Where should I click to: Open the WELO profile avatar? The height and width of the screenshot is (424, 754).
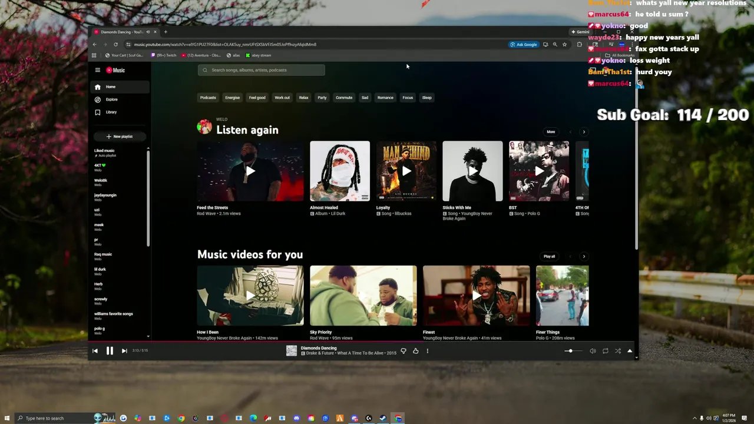(x=204, y=127)
